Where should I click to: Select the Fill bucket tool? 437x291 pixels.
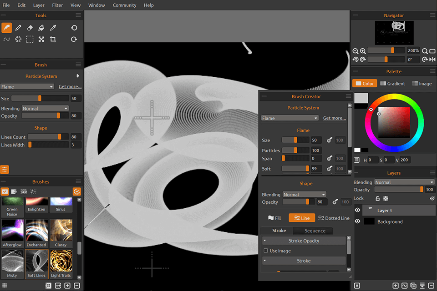(x=41, y=28)
